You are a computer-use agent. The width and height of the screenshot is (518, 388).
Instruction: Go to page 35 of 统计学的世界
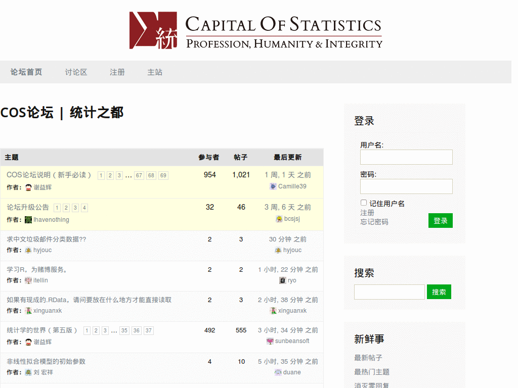click(124, 330)
